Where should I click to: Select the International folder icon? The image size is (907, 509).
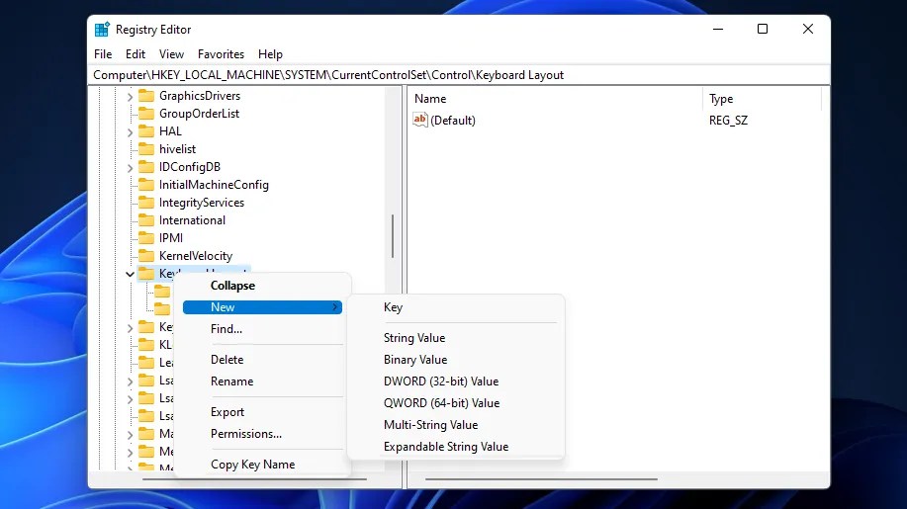tap(146, 220)
